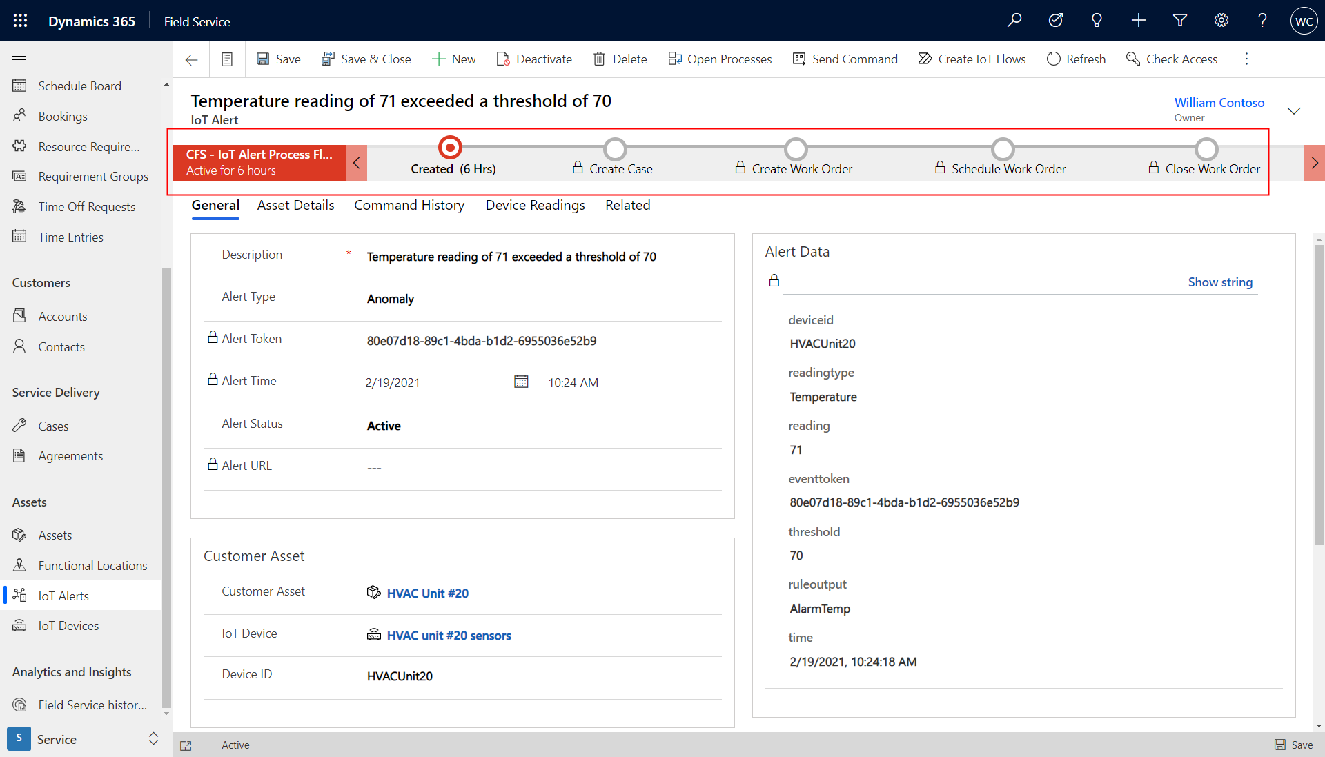The image size is (1325, 757).
Task: Click the HVAC unit #20 sensors link
Action: (x=449, y=634)
